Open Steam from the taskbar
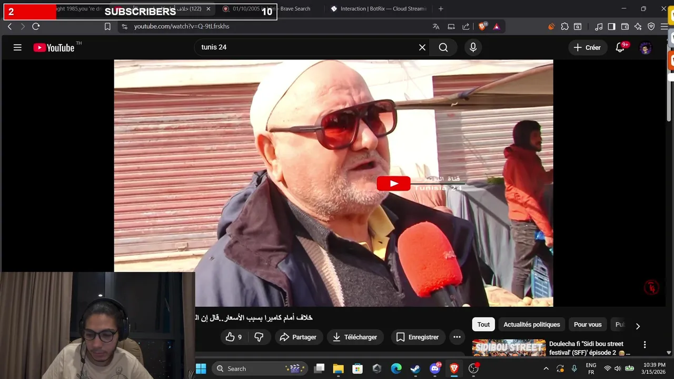The image size is (674, 379). click(x=415, y=368)
